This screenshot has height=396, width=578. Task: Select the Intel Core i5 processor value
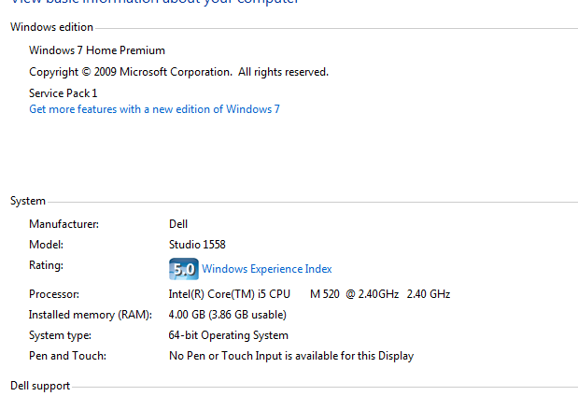click(309, 294)
